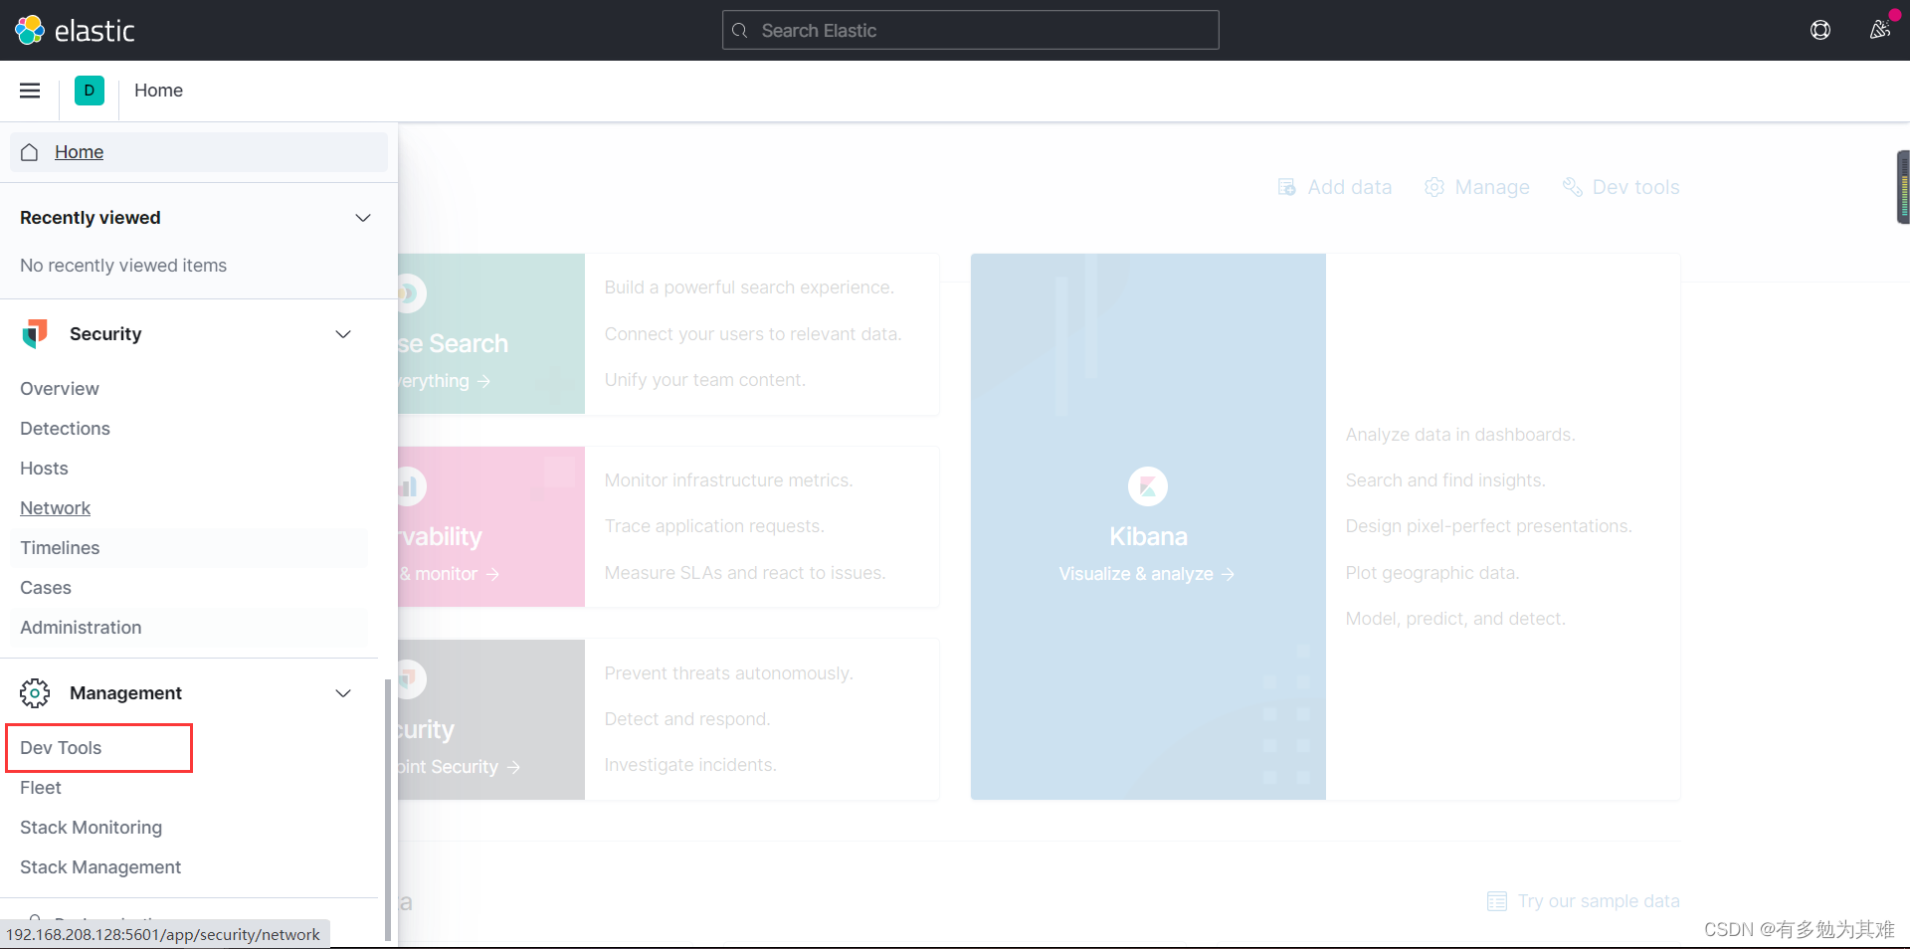
Task: Click 'Monitor infrastructure metrics.' text
Action: [x=728, y=480]
